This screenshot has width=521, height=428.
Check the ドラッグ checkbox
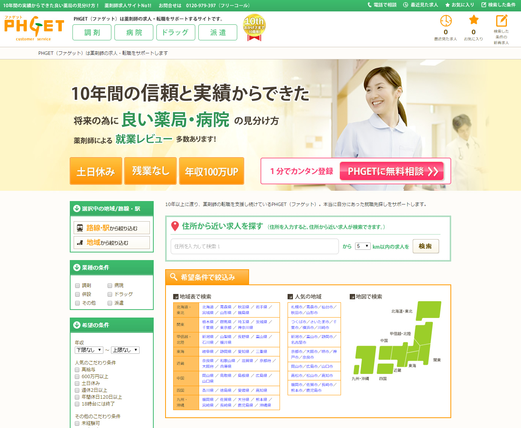click(110, 294)
